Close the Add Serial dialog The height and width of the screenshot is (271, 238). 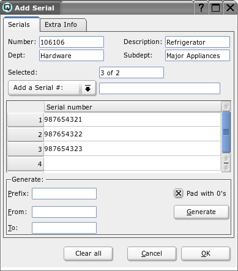(x=230, y=8)
